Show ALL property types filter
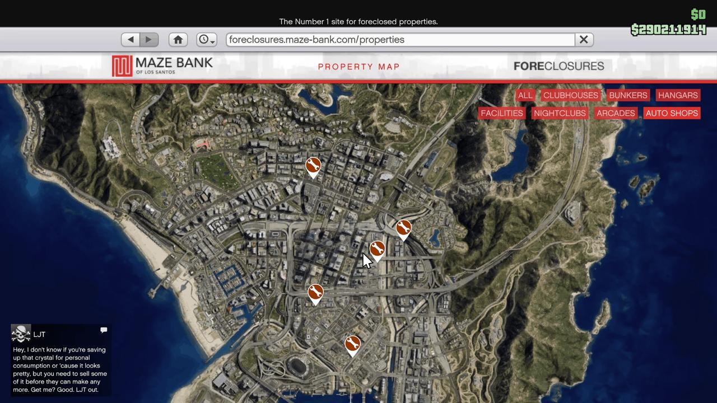 click(x=525, y=95)
